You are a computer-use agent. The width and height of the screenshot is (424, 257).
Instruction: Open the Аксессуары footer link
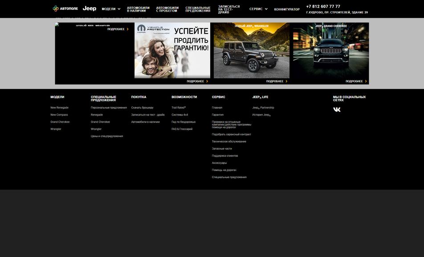pos(219,163)
